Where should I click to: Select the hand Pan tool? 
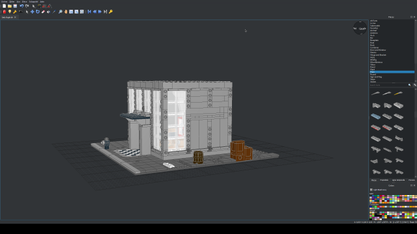66,12
